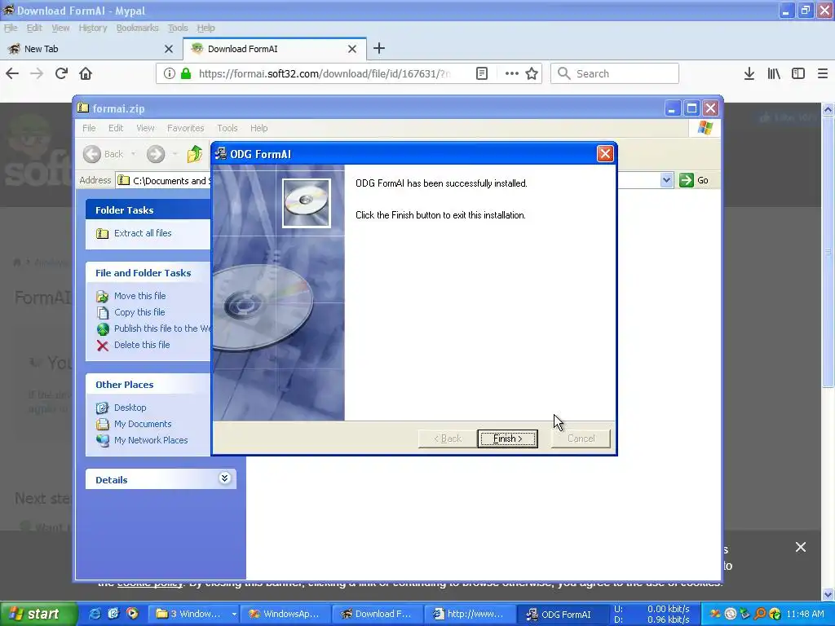Switch to http://www... taskbar button

point(470,614)
